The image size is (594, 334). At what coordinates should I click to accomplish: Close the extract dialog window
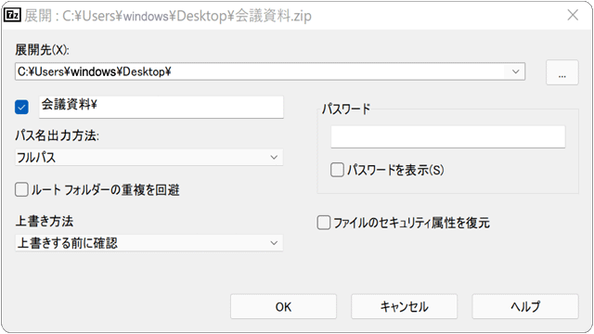click(x=573, y=15)
